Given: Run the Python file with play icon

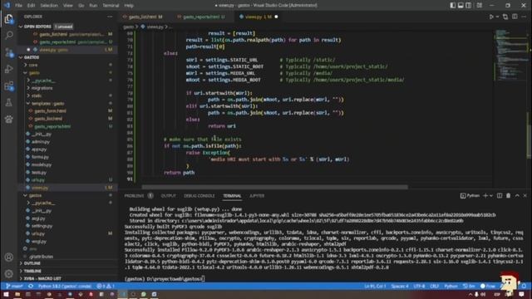Looking at the screenshot, I should tap(491, 17).
